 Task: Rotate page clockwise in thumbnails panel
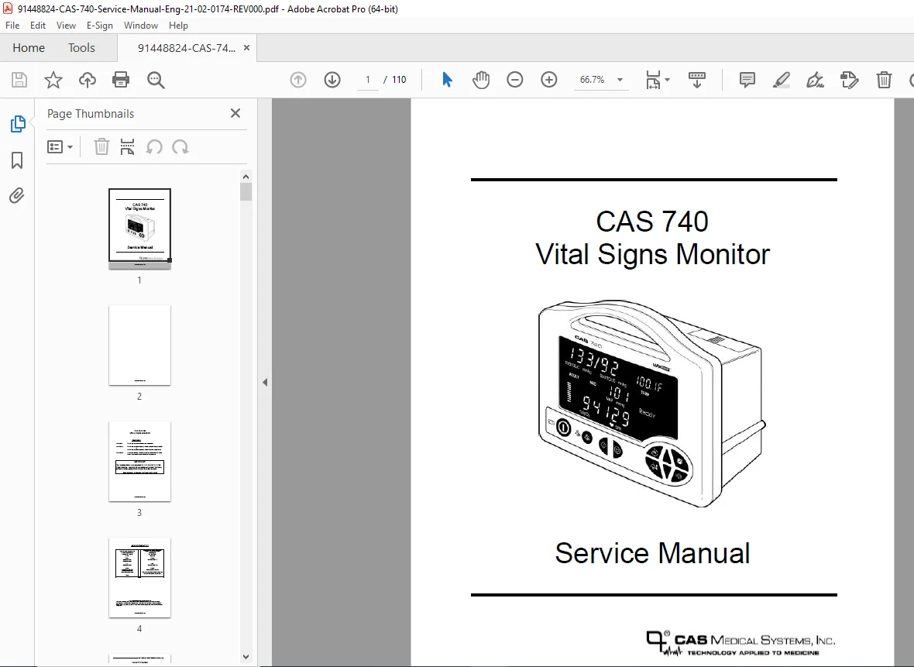(180, 147)
